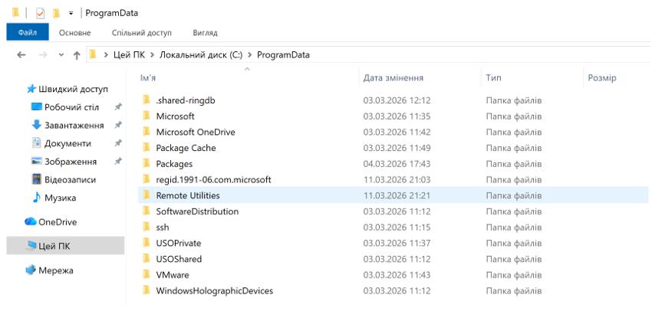Open the Спільний доступ ribbon tab

click(141, 32)
